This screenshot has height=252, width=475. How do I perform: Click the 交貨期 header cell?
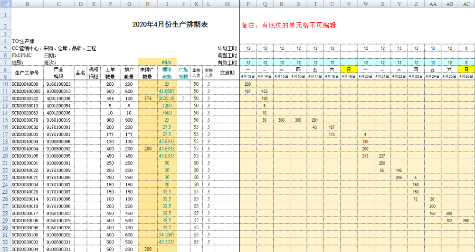pos(227,73)
